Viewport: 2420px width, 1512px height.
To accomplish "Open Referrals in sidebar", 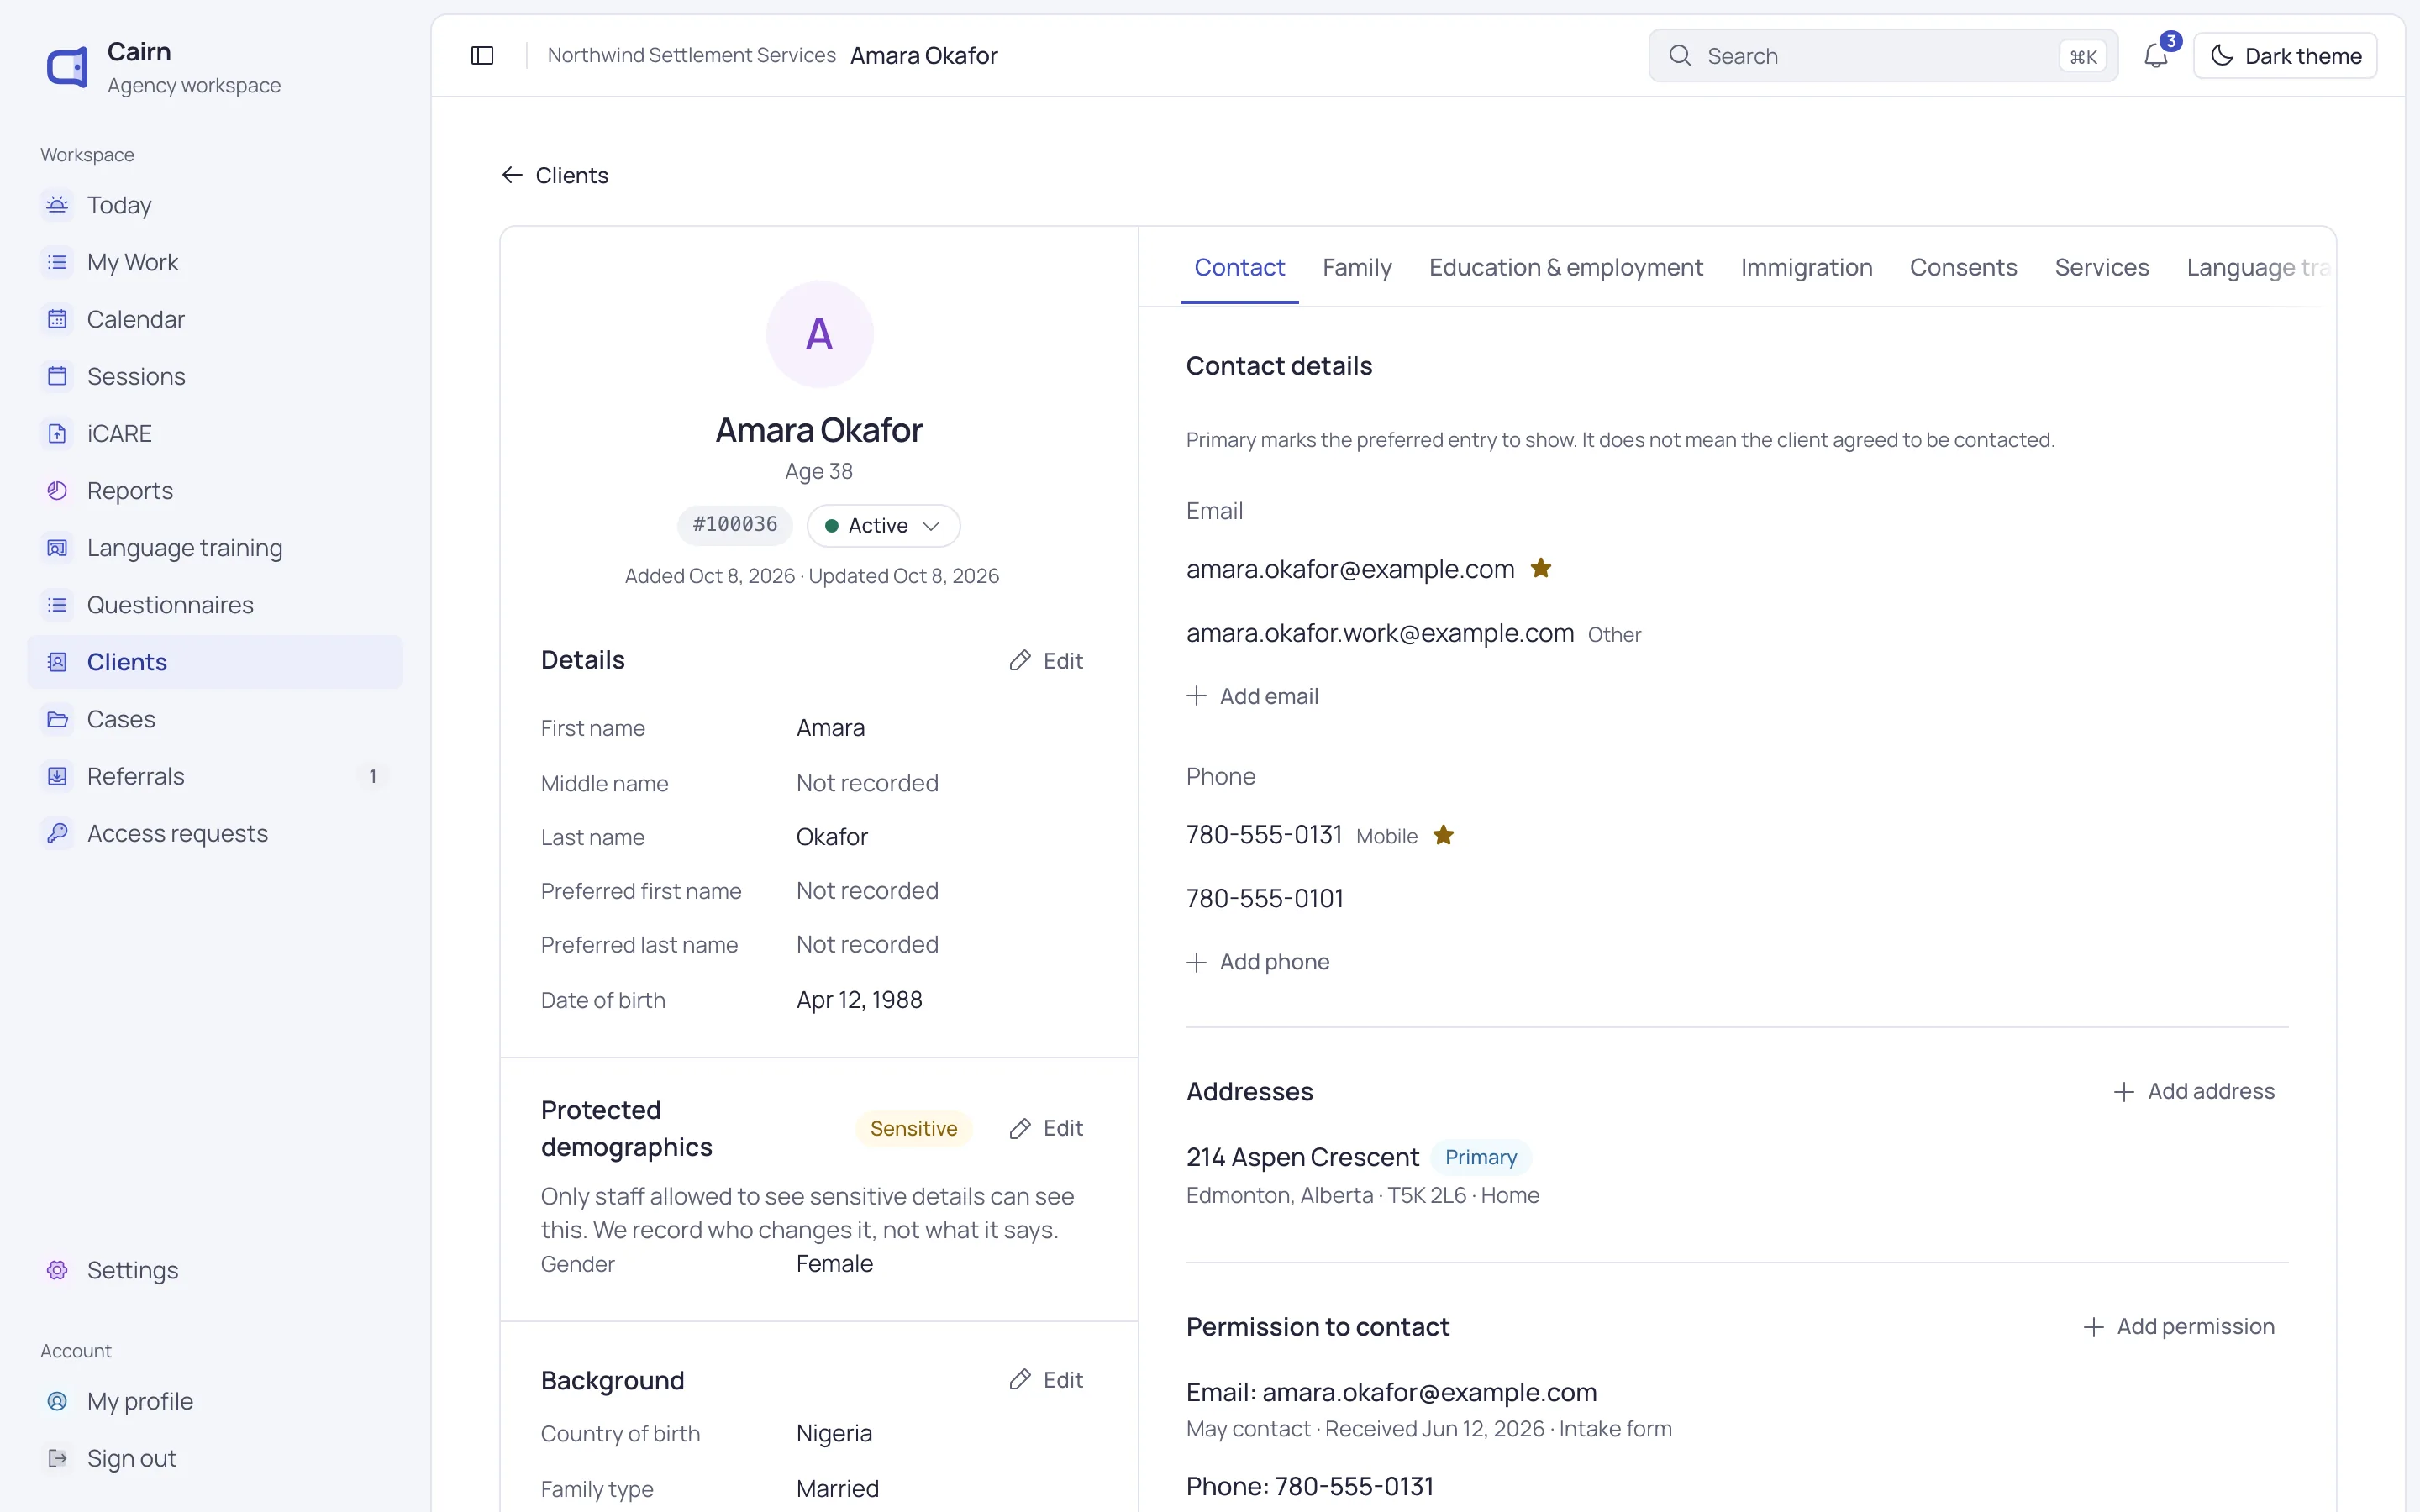I will click(215, 776).
